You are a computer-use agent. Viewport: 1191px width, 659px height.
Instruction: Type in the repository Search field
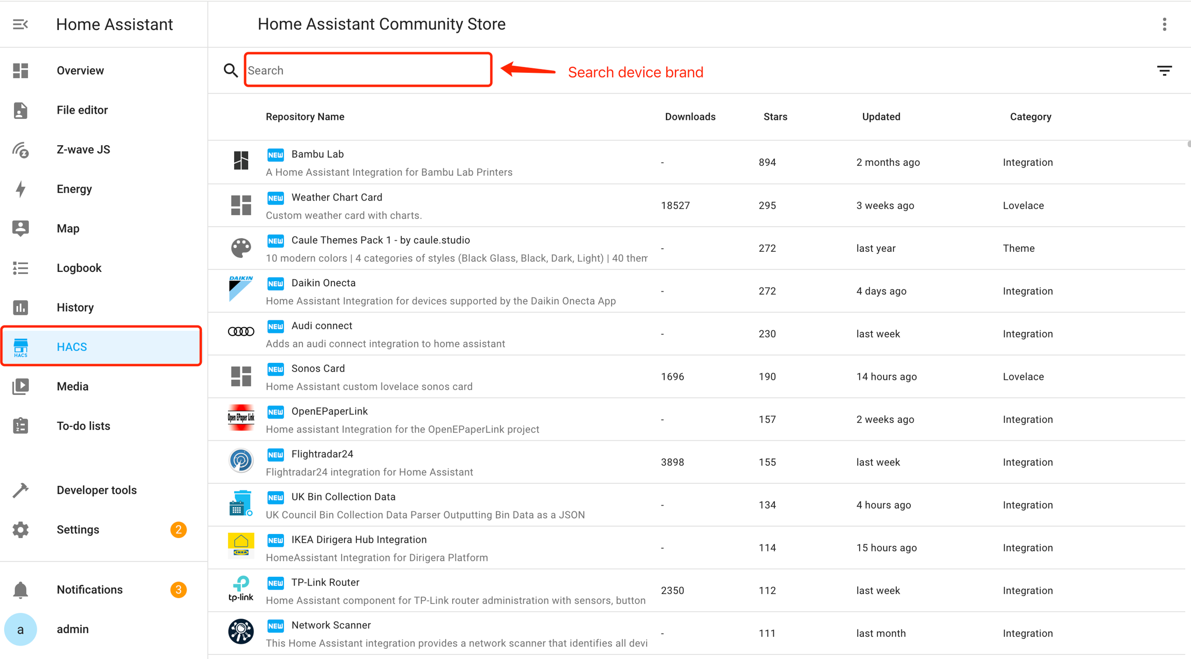tap(368, 70)
